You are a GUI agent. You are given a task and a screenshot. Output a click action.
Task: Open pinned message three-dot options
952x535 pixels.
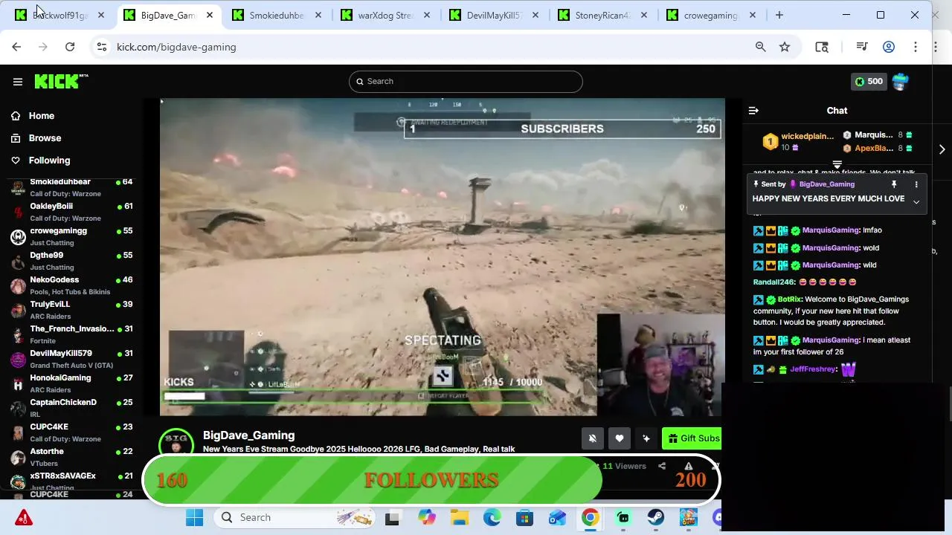[916, 184]
